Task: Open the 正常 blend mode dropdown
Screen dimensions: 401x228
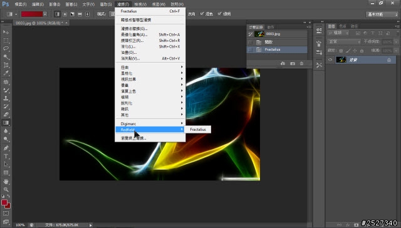Action: [x=344, y=41]
